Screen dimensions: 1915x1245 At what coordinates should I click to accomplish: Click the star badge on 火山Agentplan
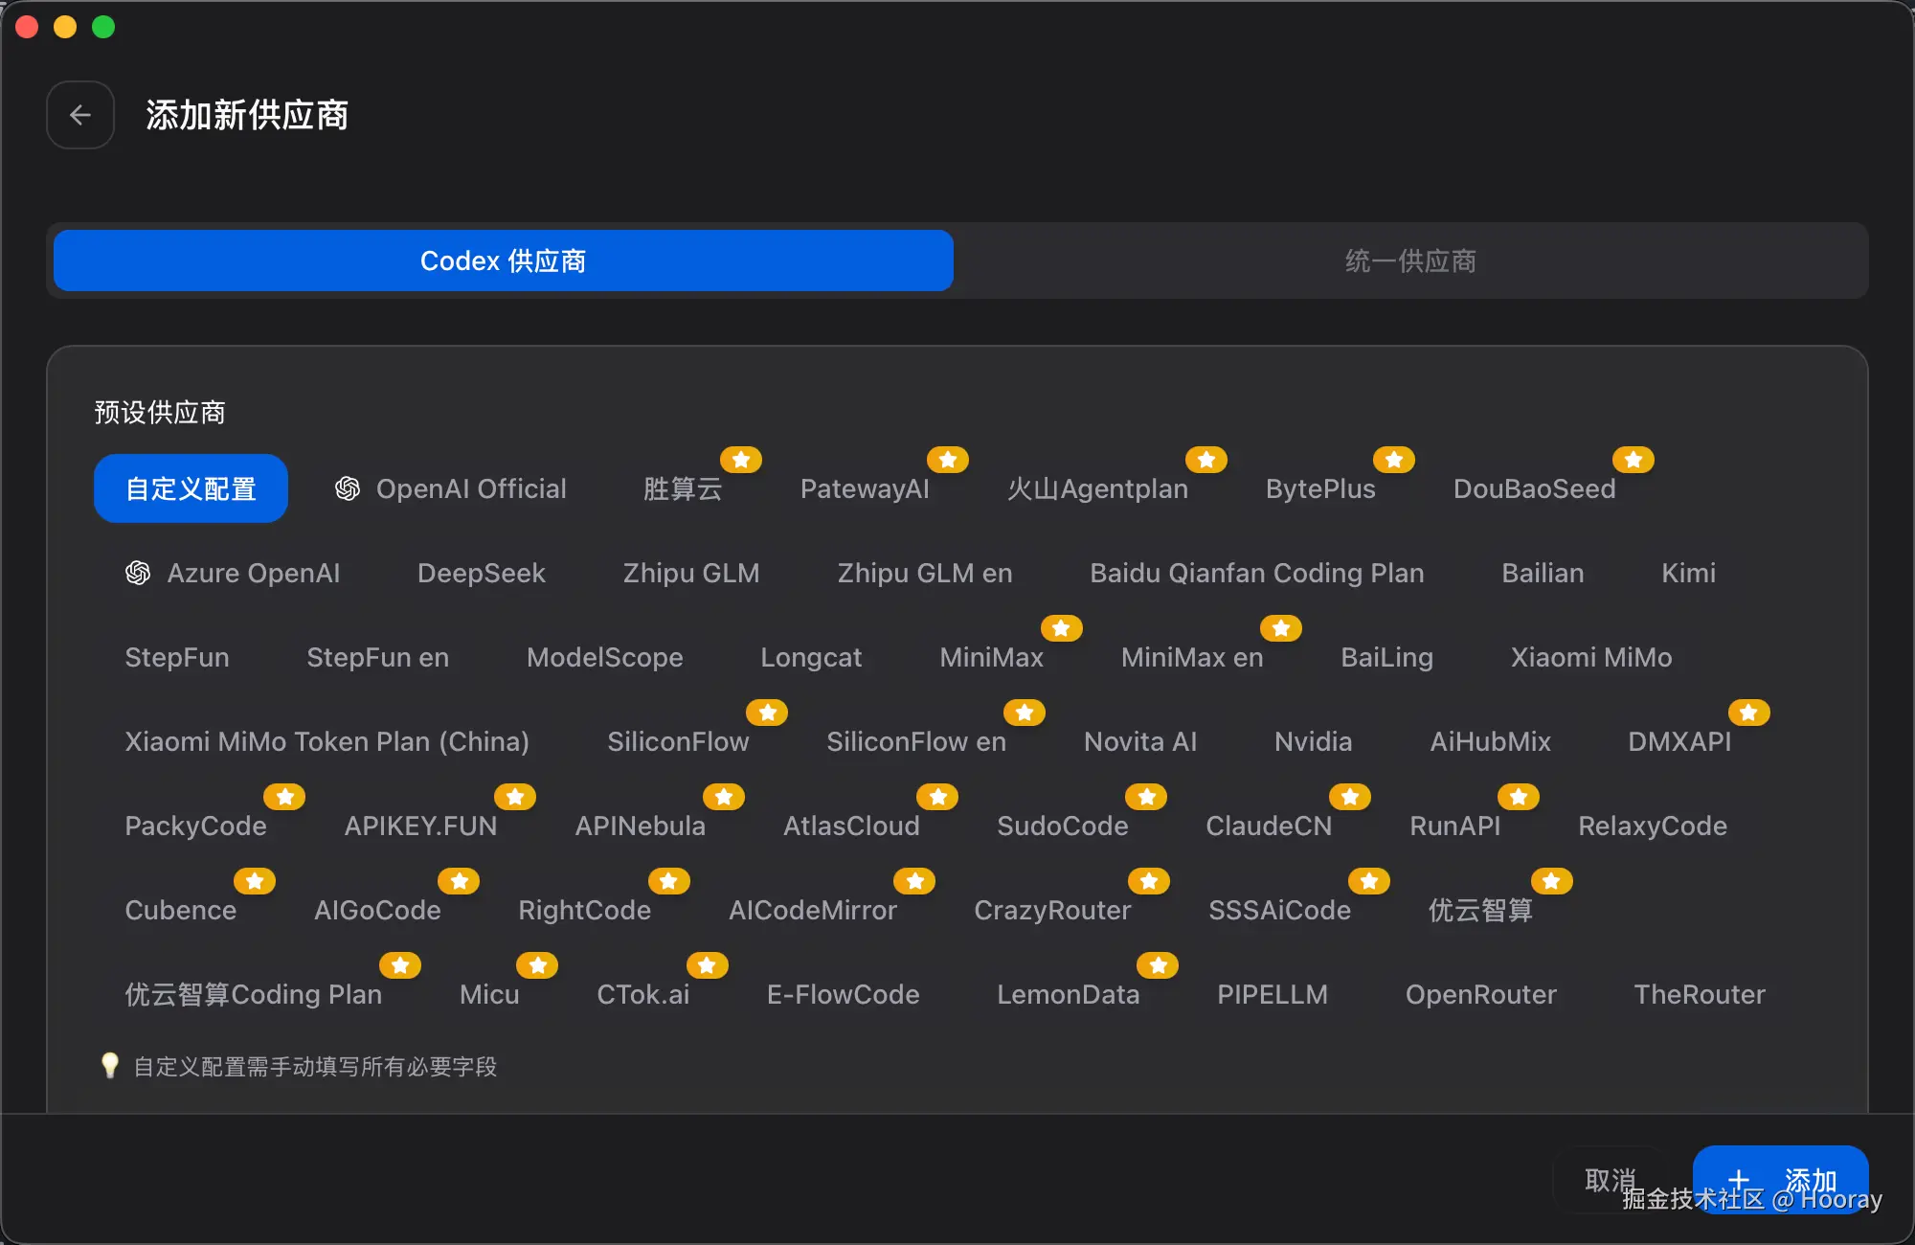coord(1206,460)
